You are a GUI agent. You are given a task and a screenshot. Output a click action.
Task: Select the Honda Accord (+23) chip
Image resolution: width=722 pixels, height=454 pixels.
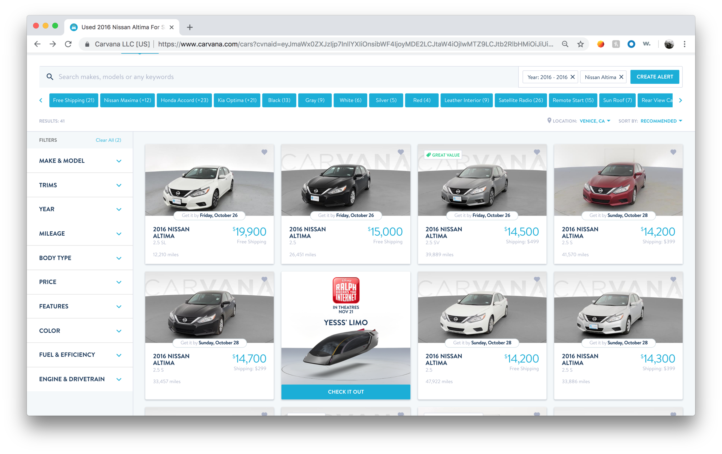click(x=184, y=100)
